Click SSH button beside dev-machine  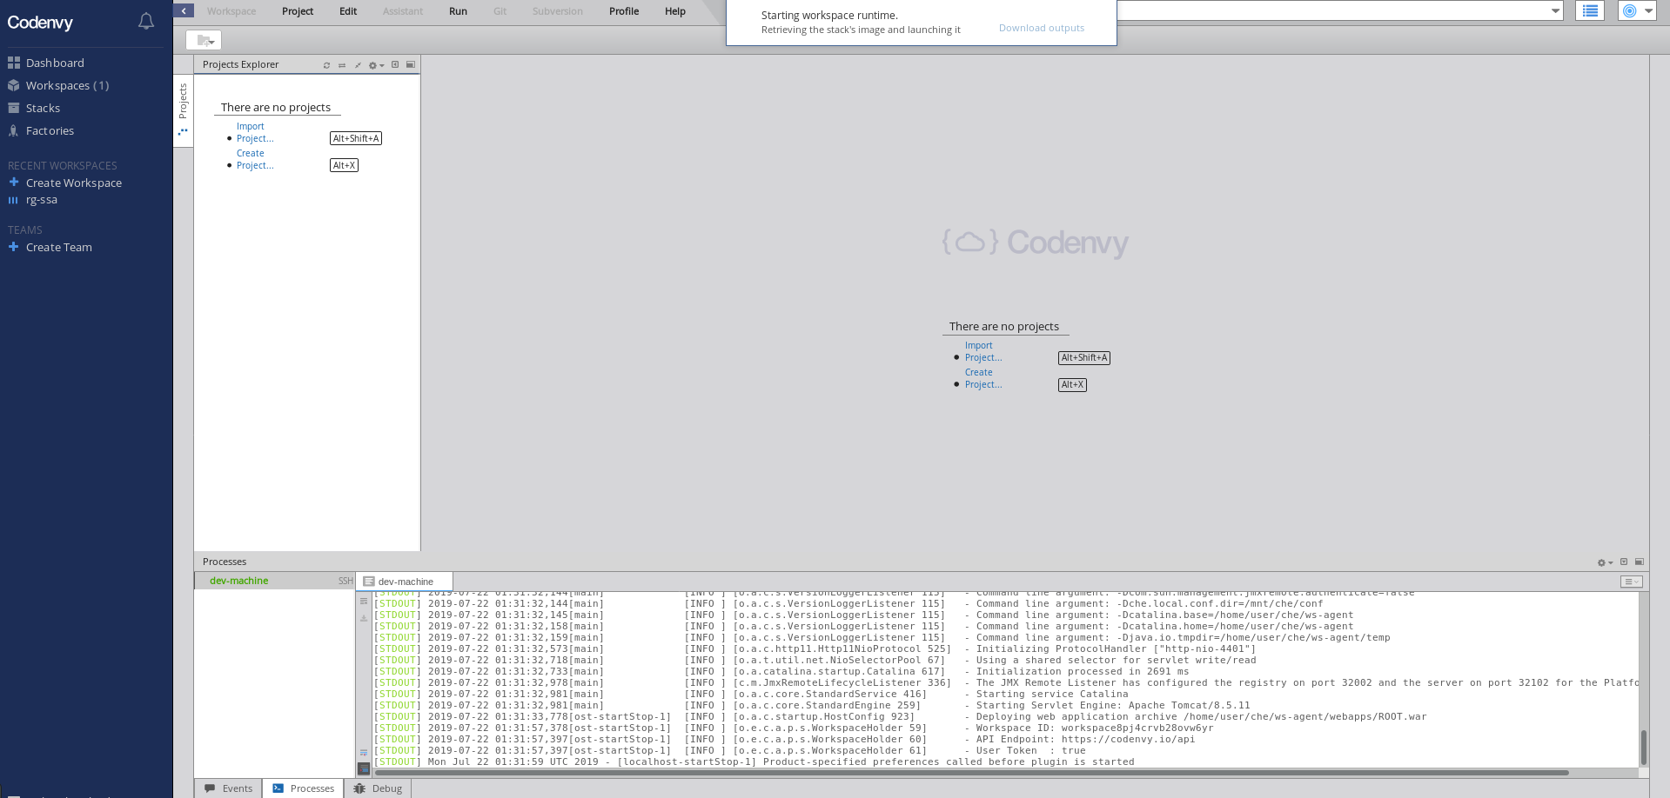click(345, 581)
